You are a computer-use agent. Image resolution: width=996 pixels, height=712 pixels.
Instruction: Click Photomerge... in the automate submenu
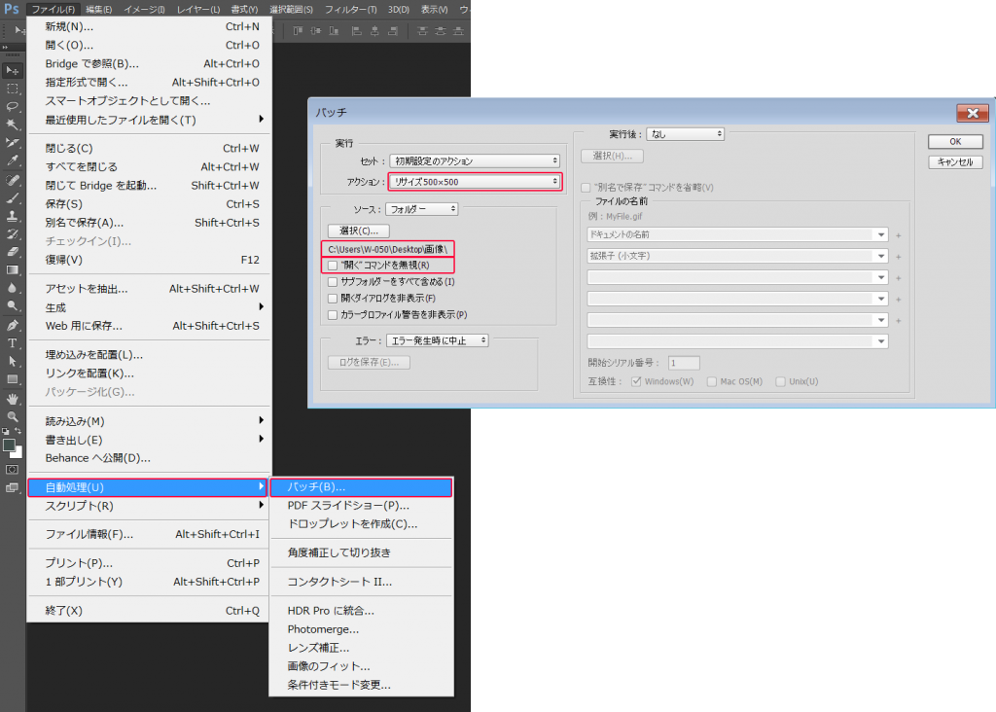[361, 628]
